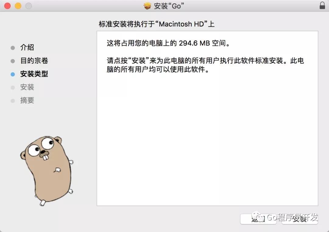Click the package icon beside 安装“Go” title
Image resolution: width=329 pixels, height=232 pixels.
147,6
